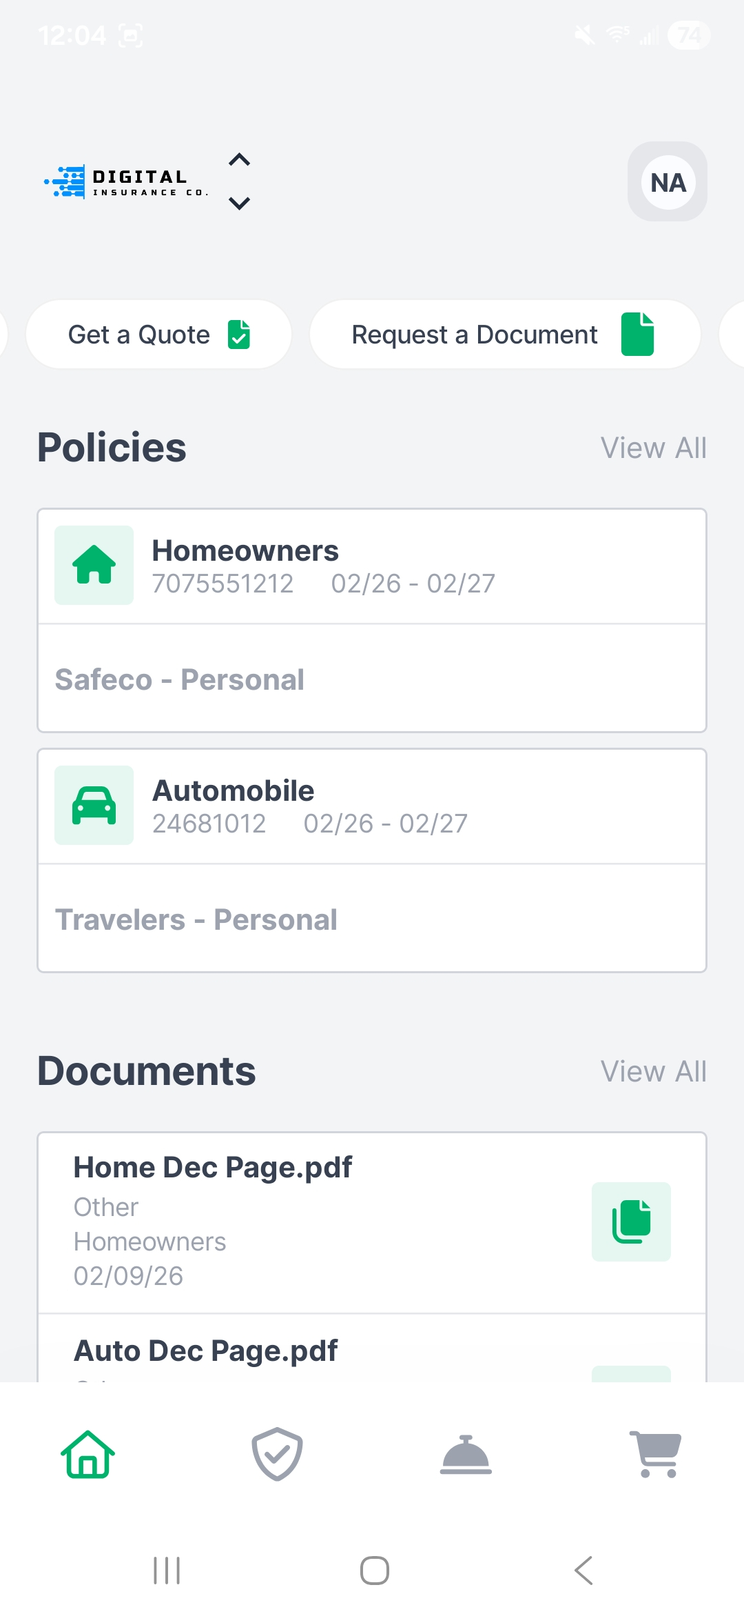This screenshot has width=744, height=1614.
Task: Open the Auto Dec Page.pdf document
Action: (x=207, y=1352)
